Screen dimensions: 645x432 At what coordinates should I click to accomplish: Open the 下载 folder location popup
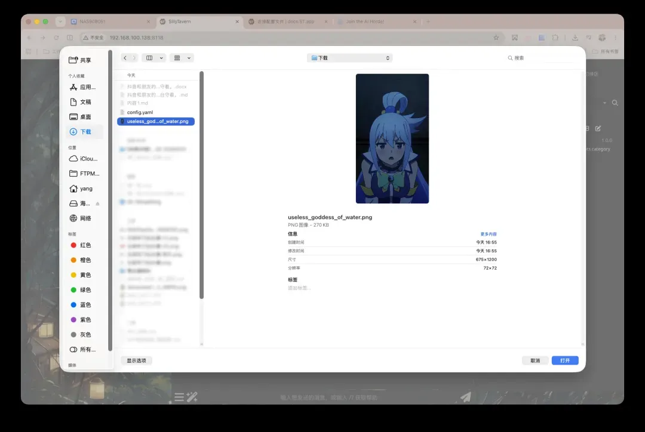(349, 58)
